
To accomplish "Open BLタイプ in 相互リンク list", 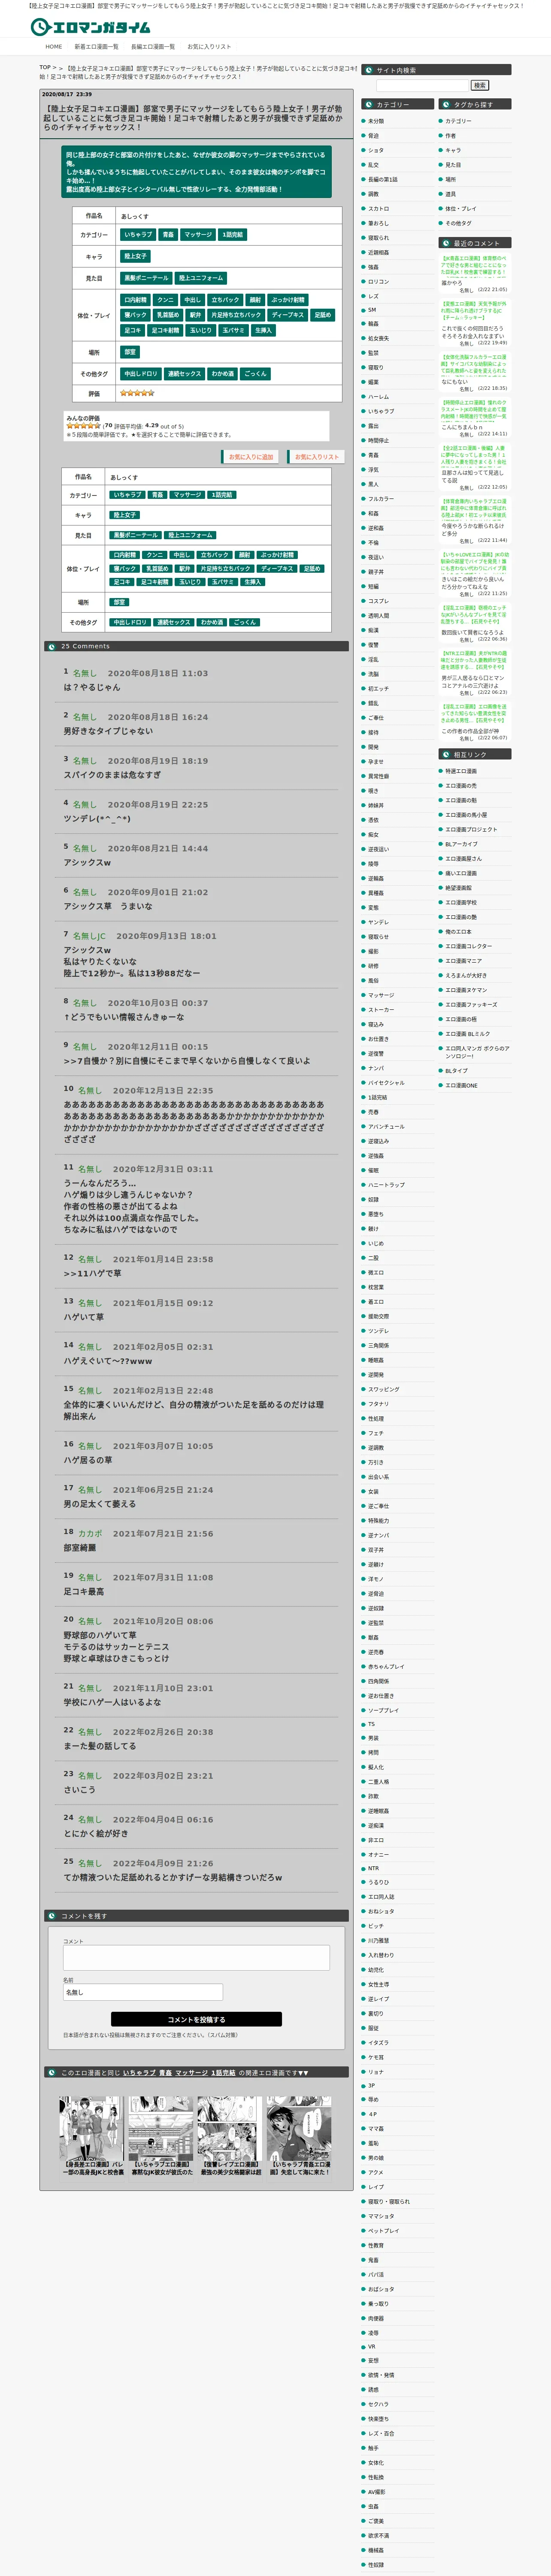I will click(x=456, y=1071).
